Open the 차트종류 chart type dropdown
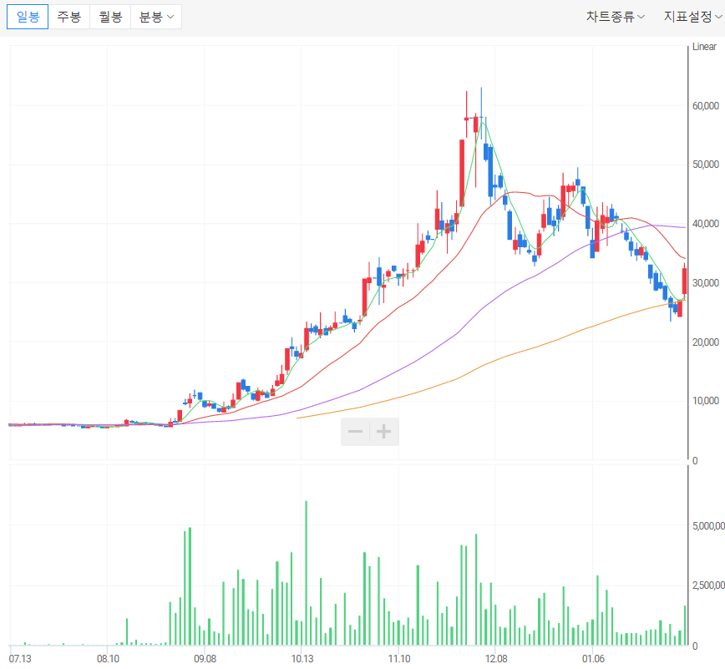The height and width of the screenshot is (669, 725). pyautogui.click(x=615, y=17)
